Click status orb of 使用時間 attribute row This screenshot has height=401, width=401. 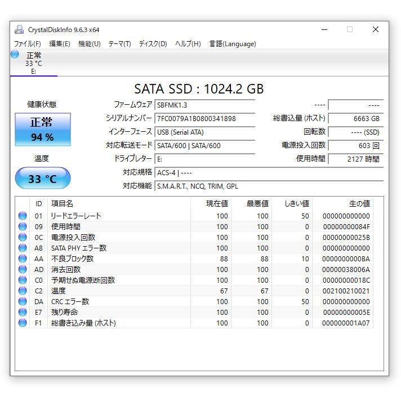[23, 226]
